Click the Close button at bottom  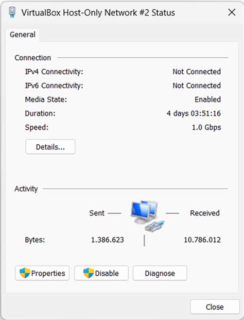click(x=215, y=307)
